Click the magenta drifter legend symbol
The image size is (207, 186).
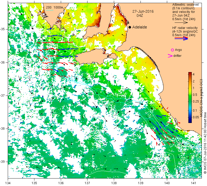coord(170,56)
